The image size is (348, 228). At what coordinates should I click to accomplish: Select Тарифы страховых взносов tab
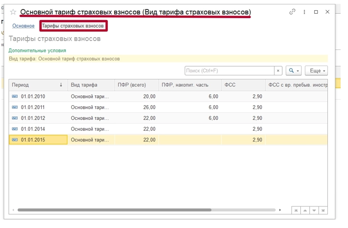tap(73, 26)
